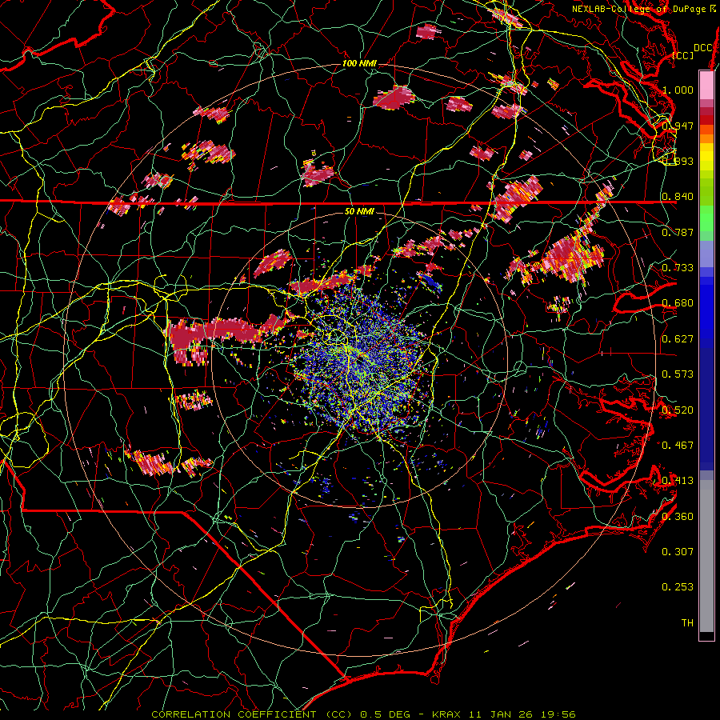Viewport: 720px width, 720px height.
Task: Click the 11 JAN 26 date text
Action: [501, 714]
